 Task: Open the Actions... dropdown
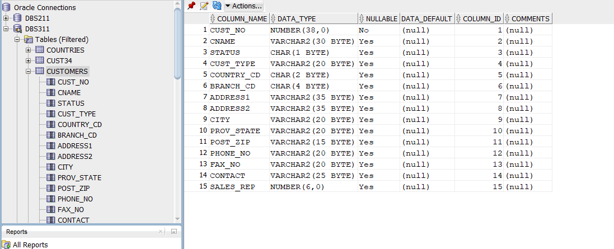[x=243, y=6]
